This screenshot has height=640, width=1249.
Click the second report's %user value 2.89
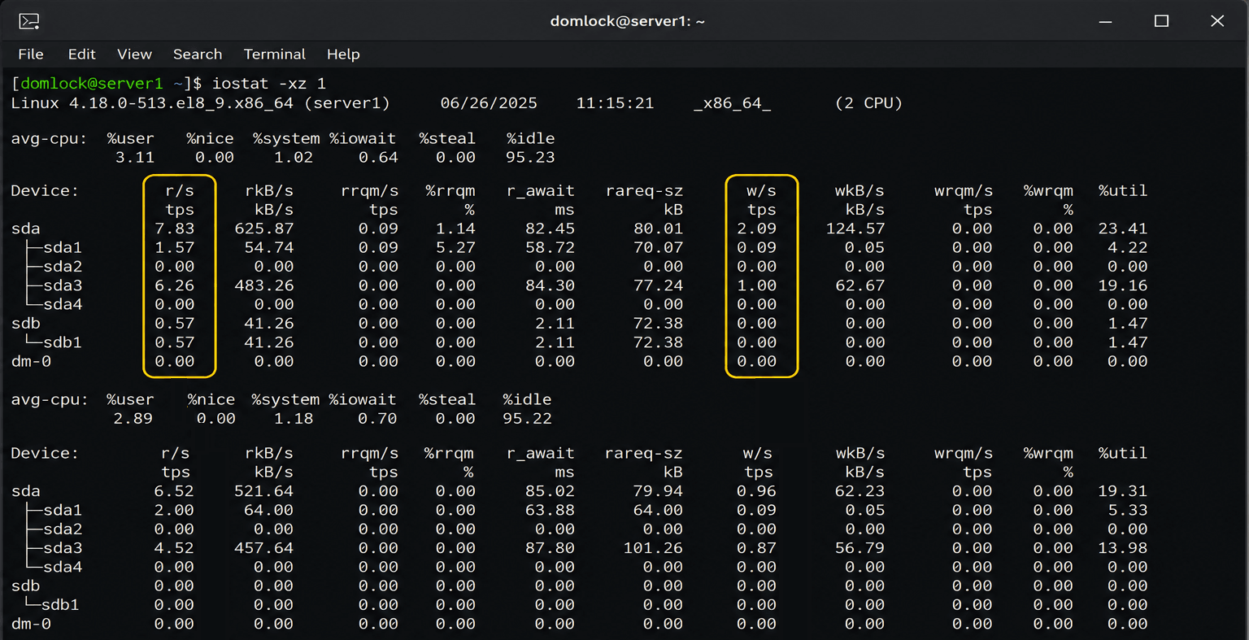[133, 420]
